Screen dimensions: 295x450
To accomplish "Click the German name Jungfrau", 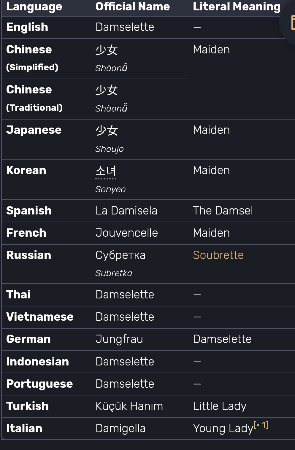I will (119, 339).
